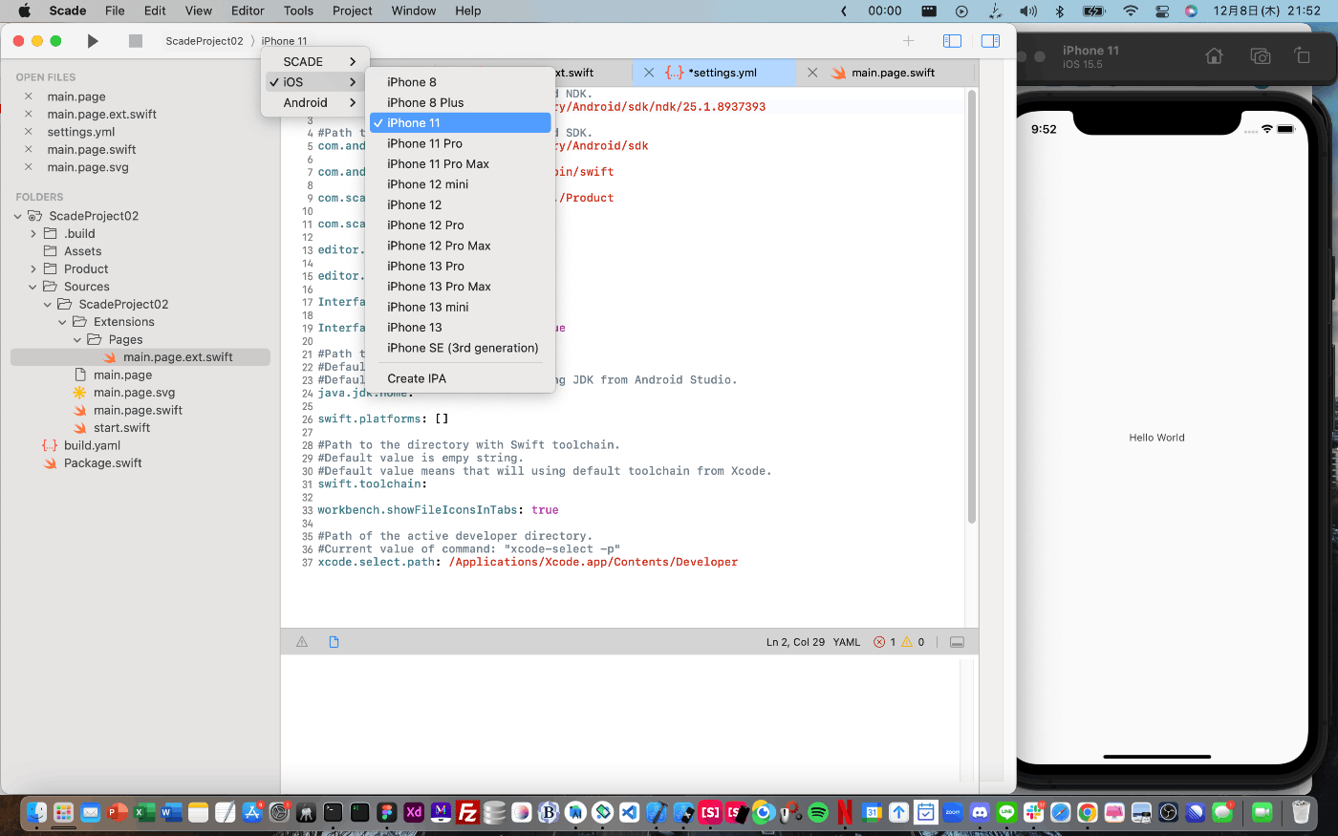Image resolution: width=1338 pixels, height=836 pixels.
Task: Select the checked iPhone 11 entry
Action: coord(460,123)
